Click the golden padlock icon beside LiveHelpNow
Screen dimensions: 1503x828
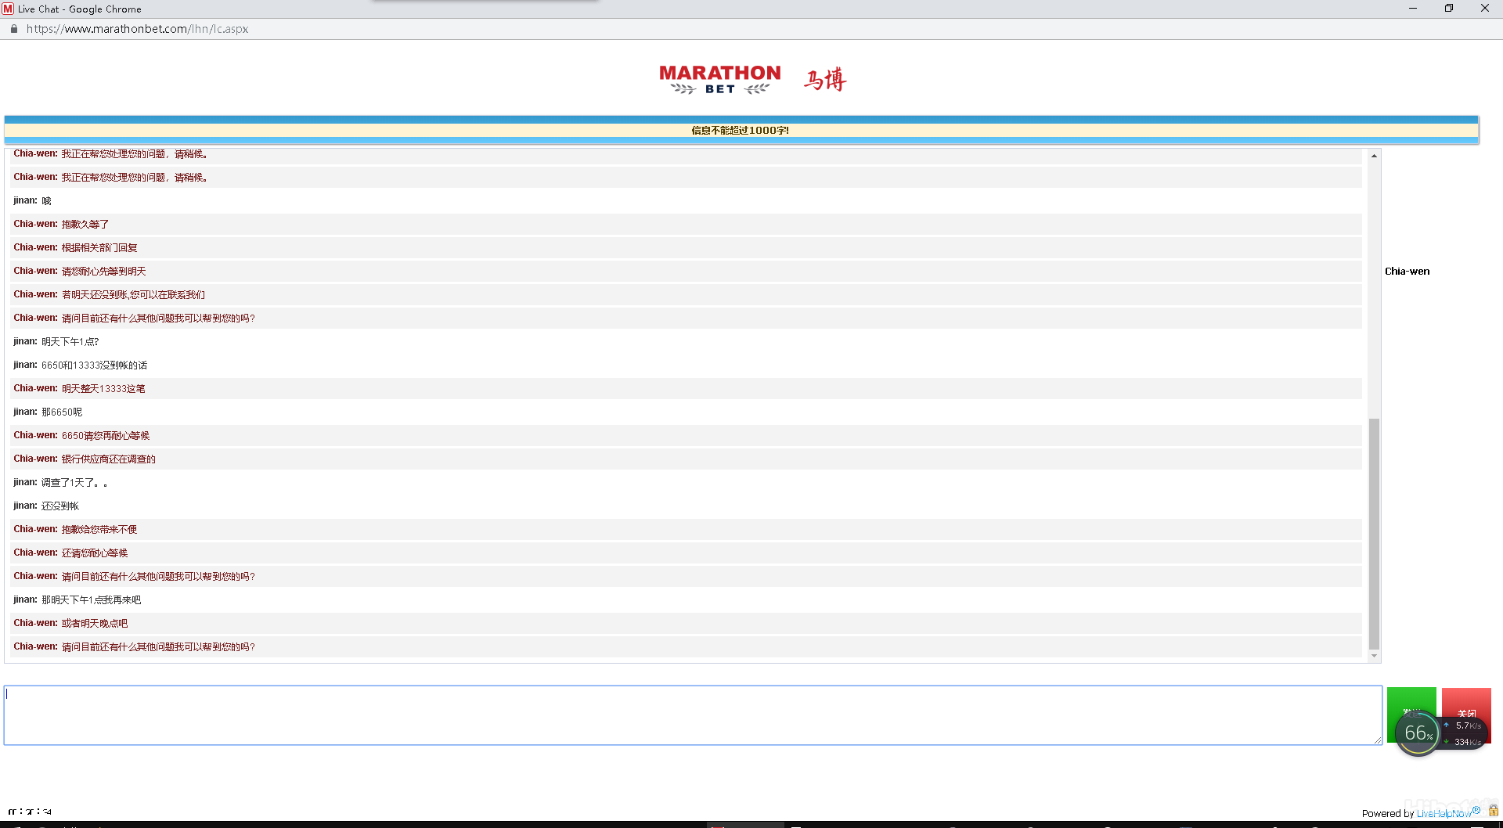pos(1493,811)
